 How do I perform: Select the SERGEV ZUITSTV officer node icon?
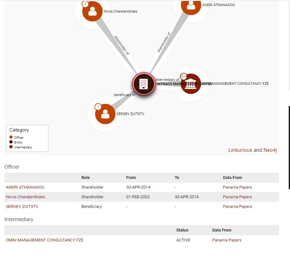(105, 114)
